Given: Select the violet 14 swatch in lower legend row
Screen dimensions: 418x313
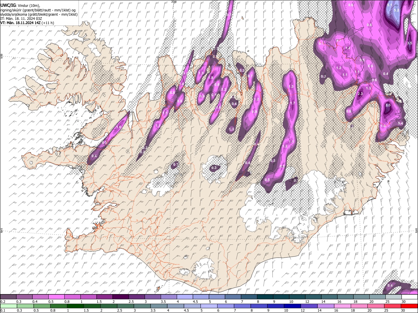Looking at the screenshot, I should coord(326,306).
